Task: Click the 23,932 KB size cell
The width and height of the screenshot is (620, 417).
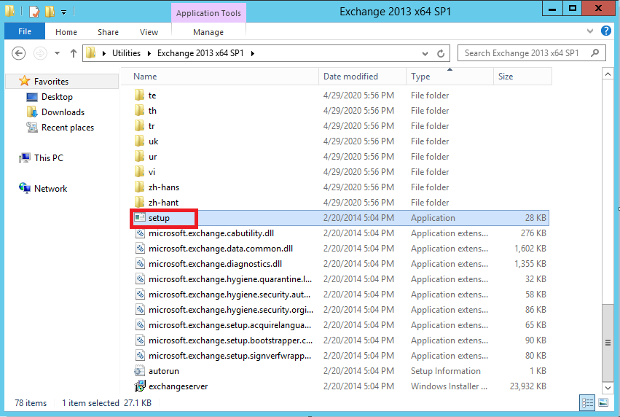Action: (528, 386)
